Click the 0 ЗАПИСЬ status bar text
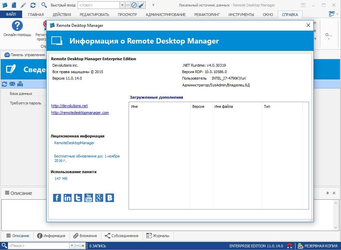The width and height of the screenshot is (341, 250). coord(98,246)
